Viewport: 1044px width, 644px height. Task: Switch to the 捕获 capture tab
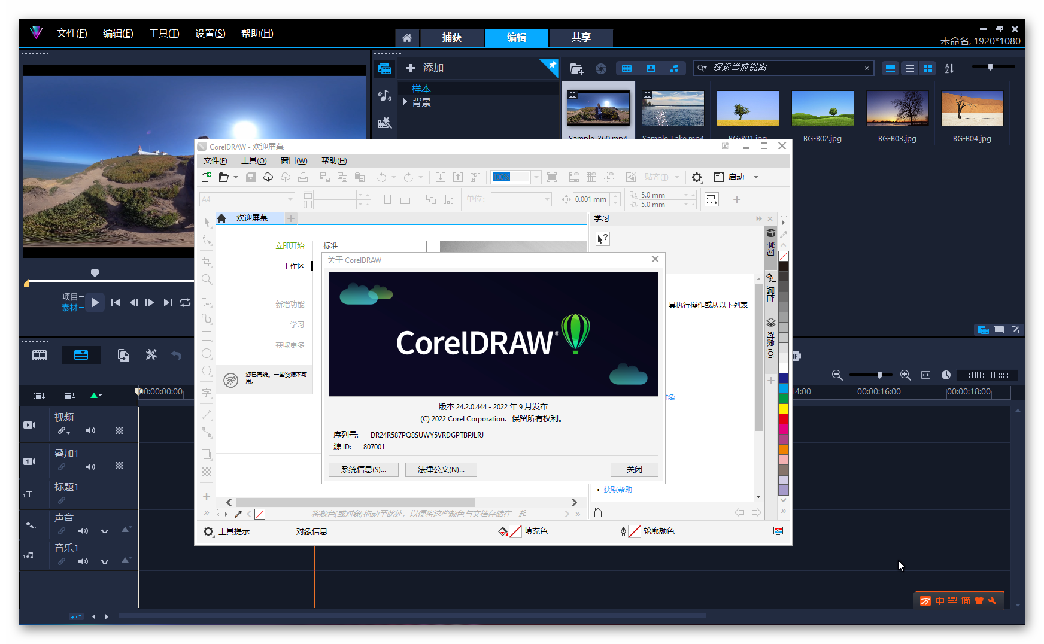[452, 38]
